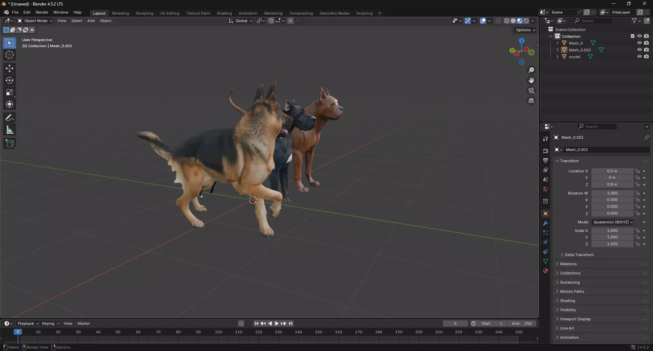Open the Object Data mesh properties tab
The image size is (653, 351).
(546, 261)
